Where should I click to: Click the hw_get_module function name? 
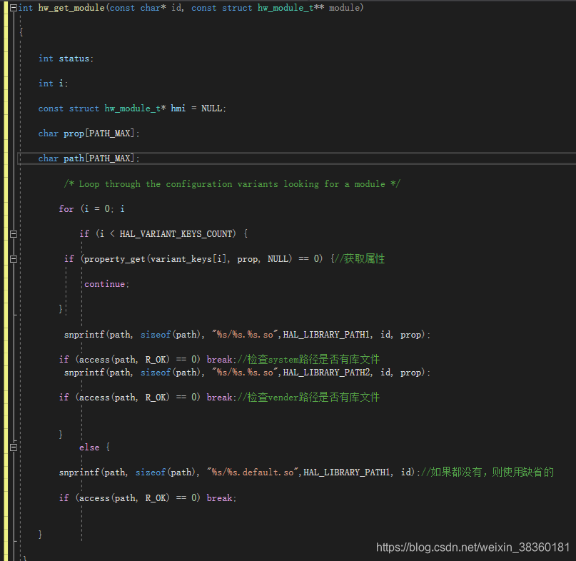tap(71, 8)
